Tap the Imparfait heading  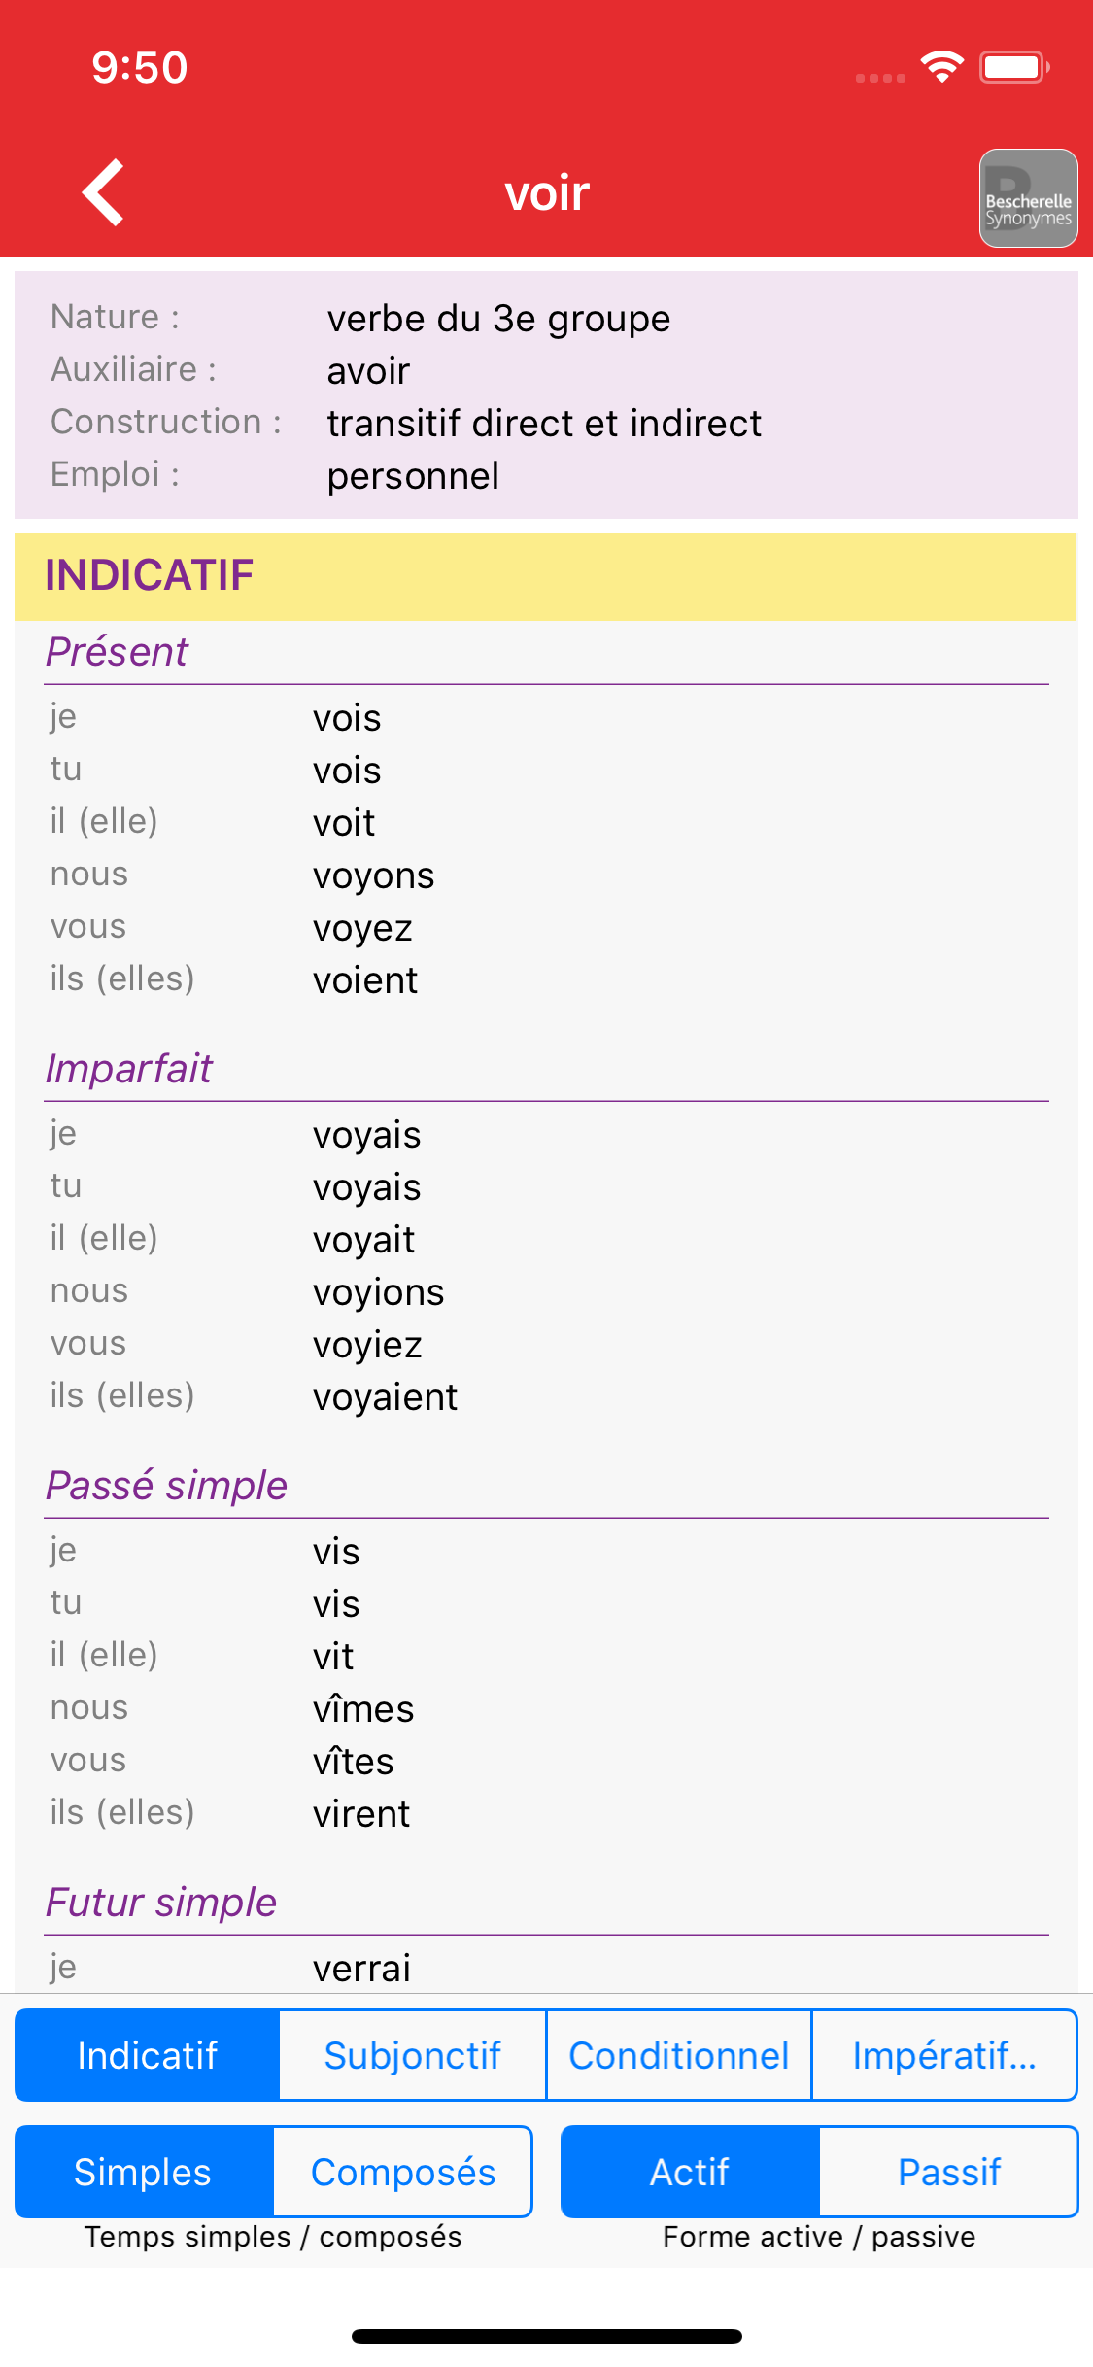[x=129, y=1069]
